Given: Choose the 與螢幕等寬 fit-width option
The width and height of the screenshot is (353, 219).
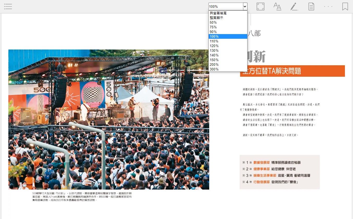Looking at the screenshot, I should point(218,13).
